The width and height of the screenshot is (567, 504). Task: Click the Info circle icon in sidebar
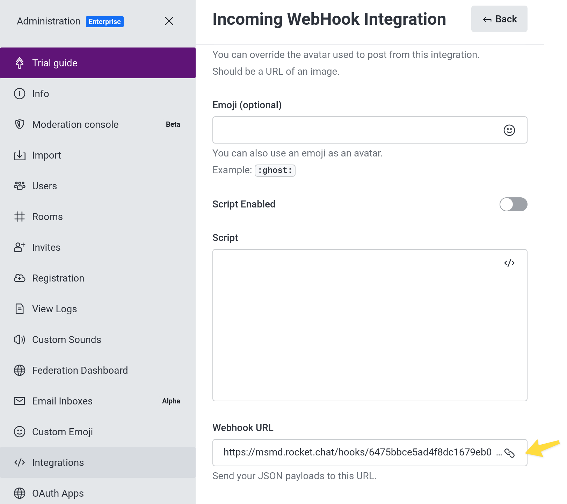pos(20,94)
